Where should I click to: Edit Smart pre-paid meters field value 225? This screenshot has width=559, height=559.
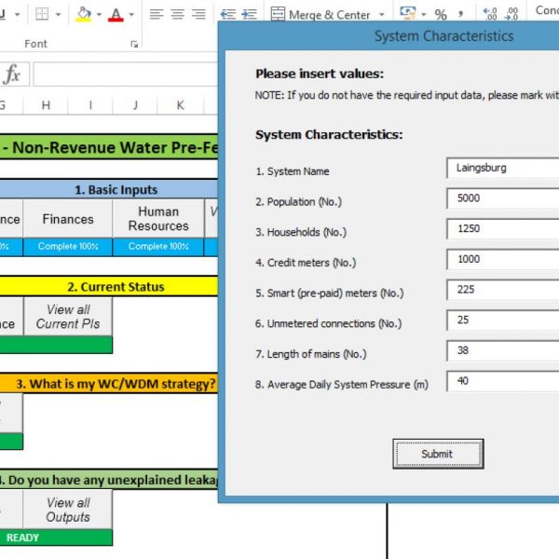click(x=503, y=290)
